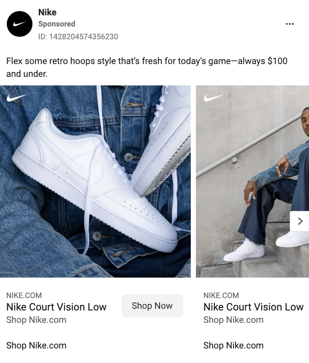
Task: Click NIKE.COM domain under second card
Action: 221,296
